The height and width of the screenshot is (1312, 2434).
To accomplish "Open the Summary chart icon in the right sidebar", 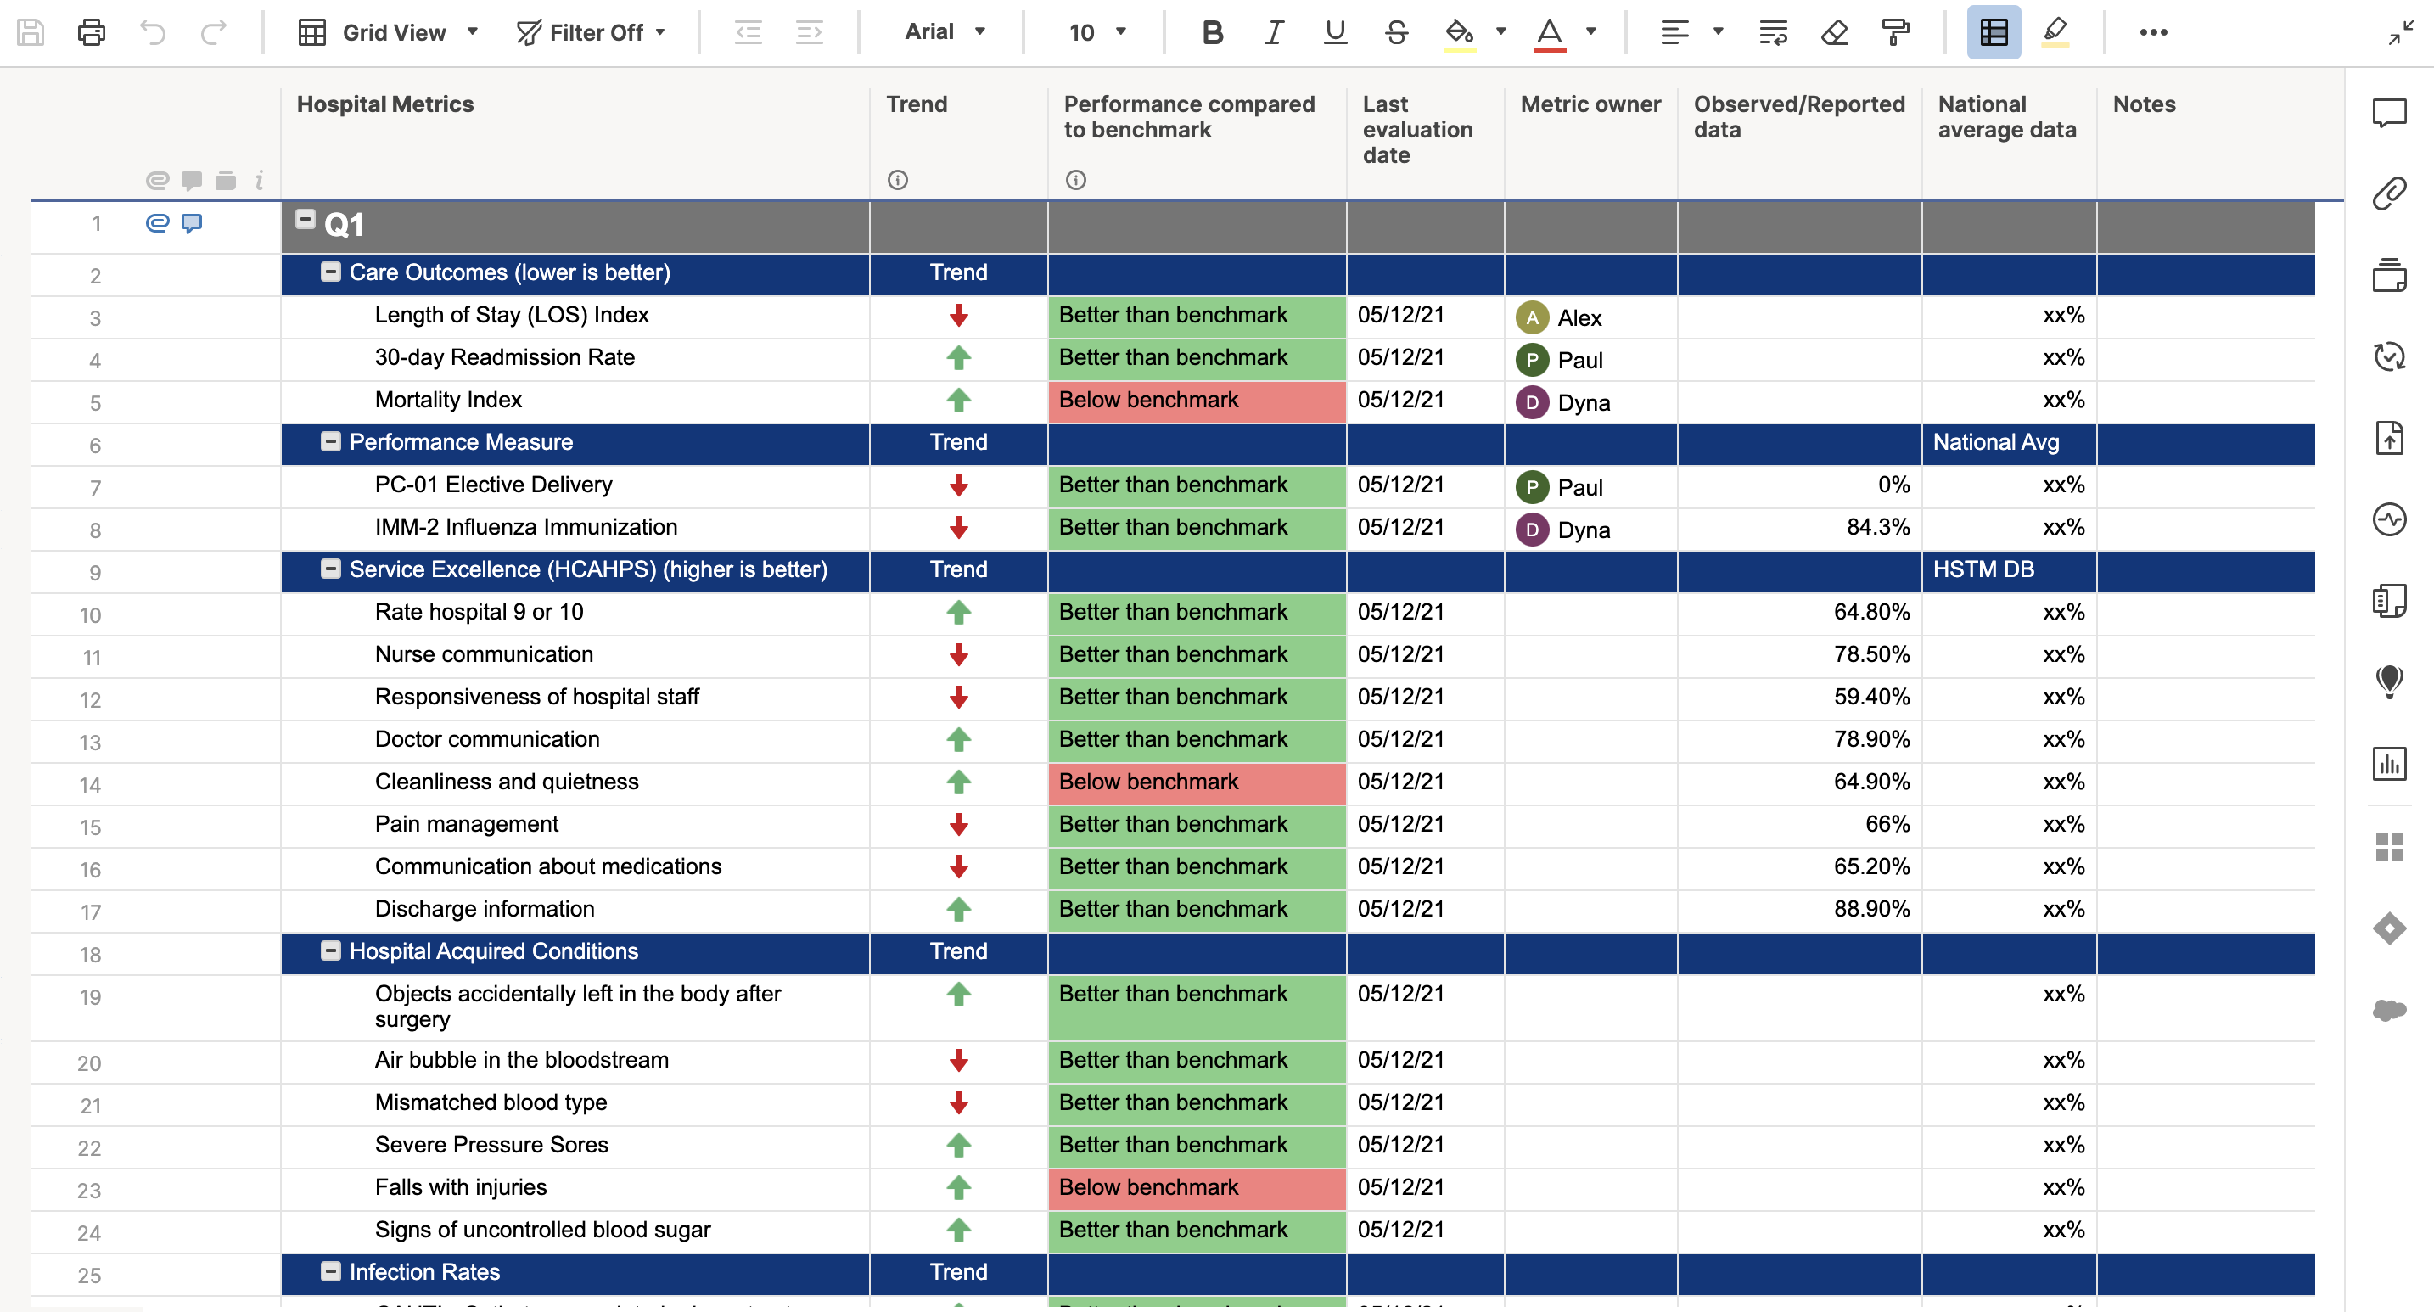I will (x=2389, y=763).
